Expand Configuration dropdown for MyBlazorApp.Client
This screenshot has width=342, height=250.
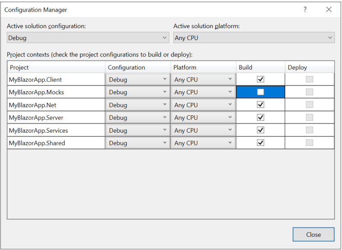(138, 79)
